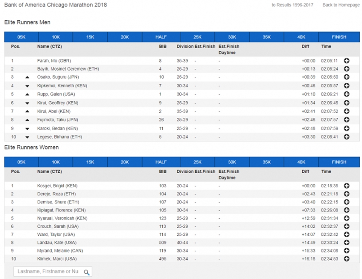
Task: Select the men's HALF split tab
Action: point(161,37)
